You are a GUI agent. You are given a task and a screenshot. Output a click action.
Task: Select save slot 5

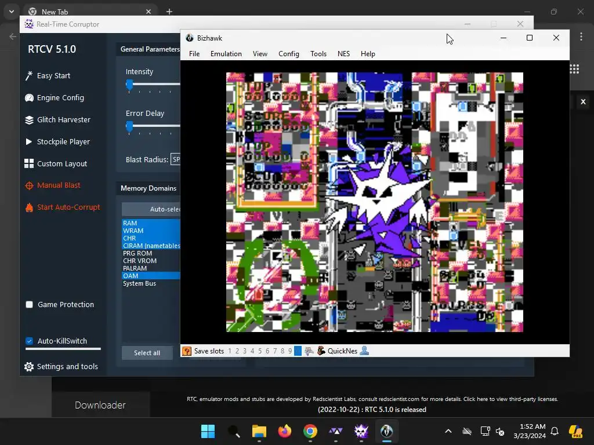tap(260, 351)
